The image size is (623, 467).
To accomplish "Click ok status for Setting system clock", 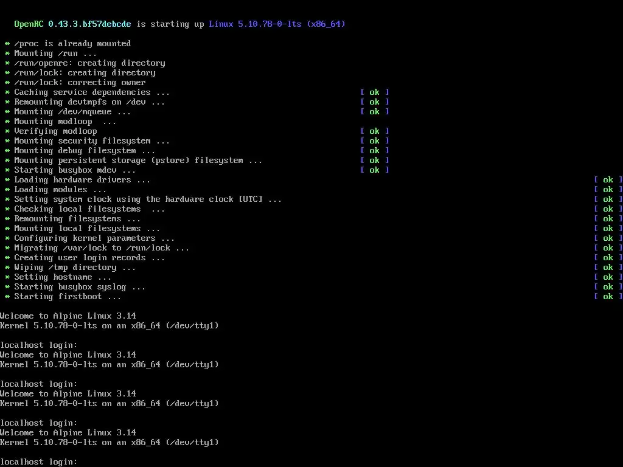I will [x=608, y=199].
